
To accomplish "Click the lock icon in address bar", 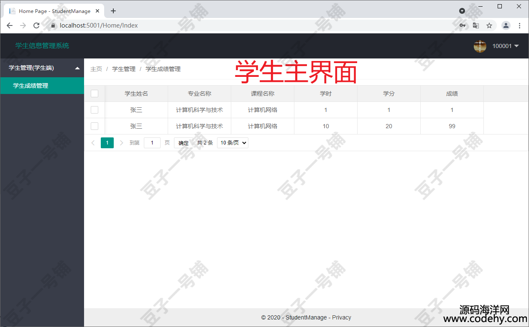I will coord(53,25).
